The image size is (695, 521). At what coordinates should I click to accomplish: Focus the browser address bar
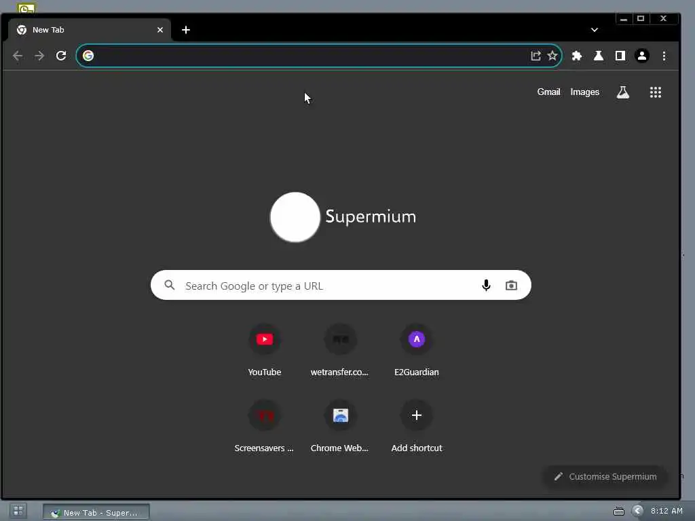[x=319, y=56]
